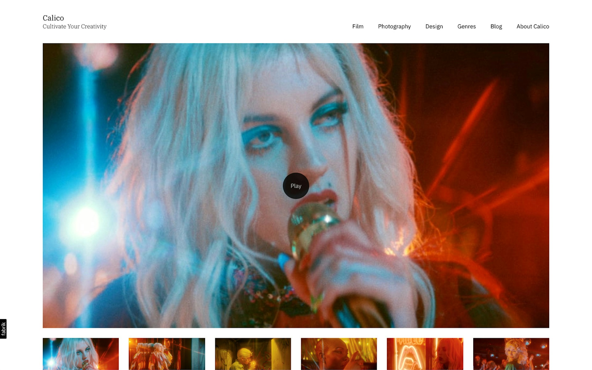Open the Genres dropdown menu

point(466,26)
